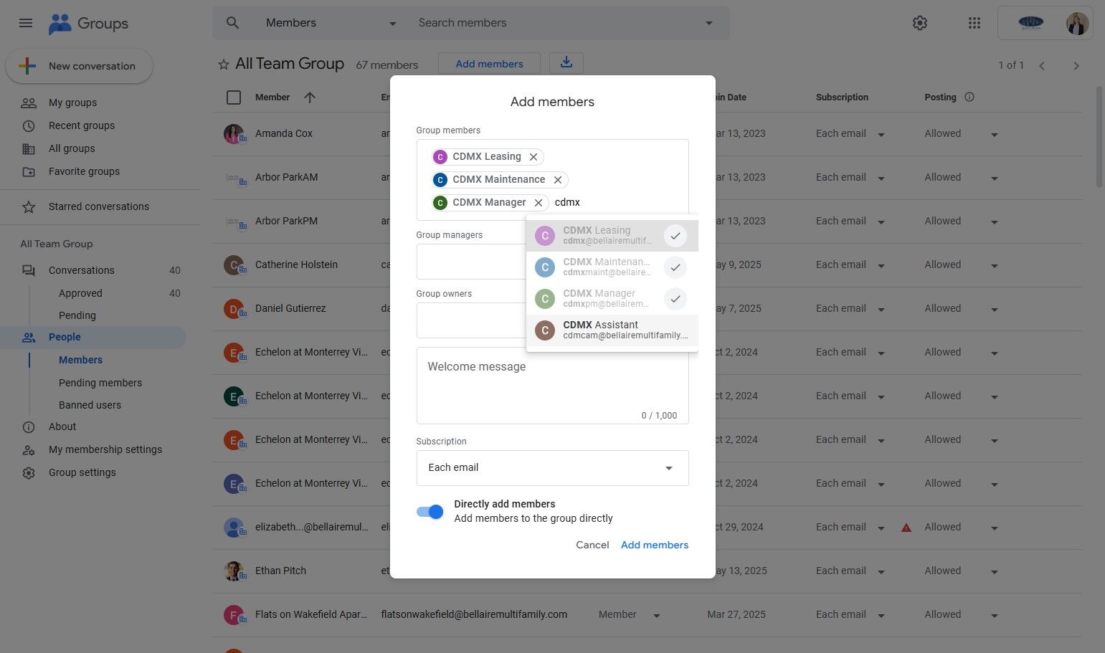
Task: Click the Posting info icon
Action: pyautogui.click(x=969, y=97)
